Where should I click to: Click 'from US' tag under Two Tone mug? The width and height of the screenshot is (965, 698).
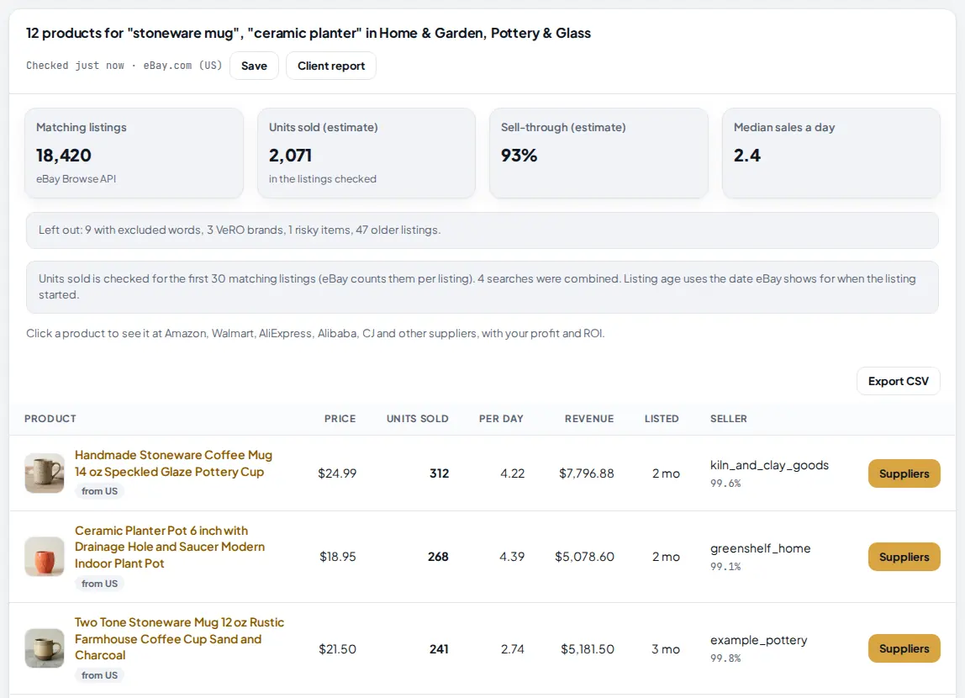(x=99, y=675)
